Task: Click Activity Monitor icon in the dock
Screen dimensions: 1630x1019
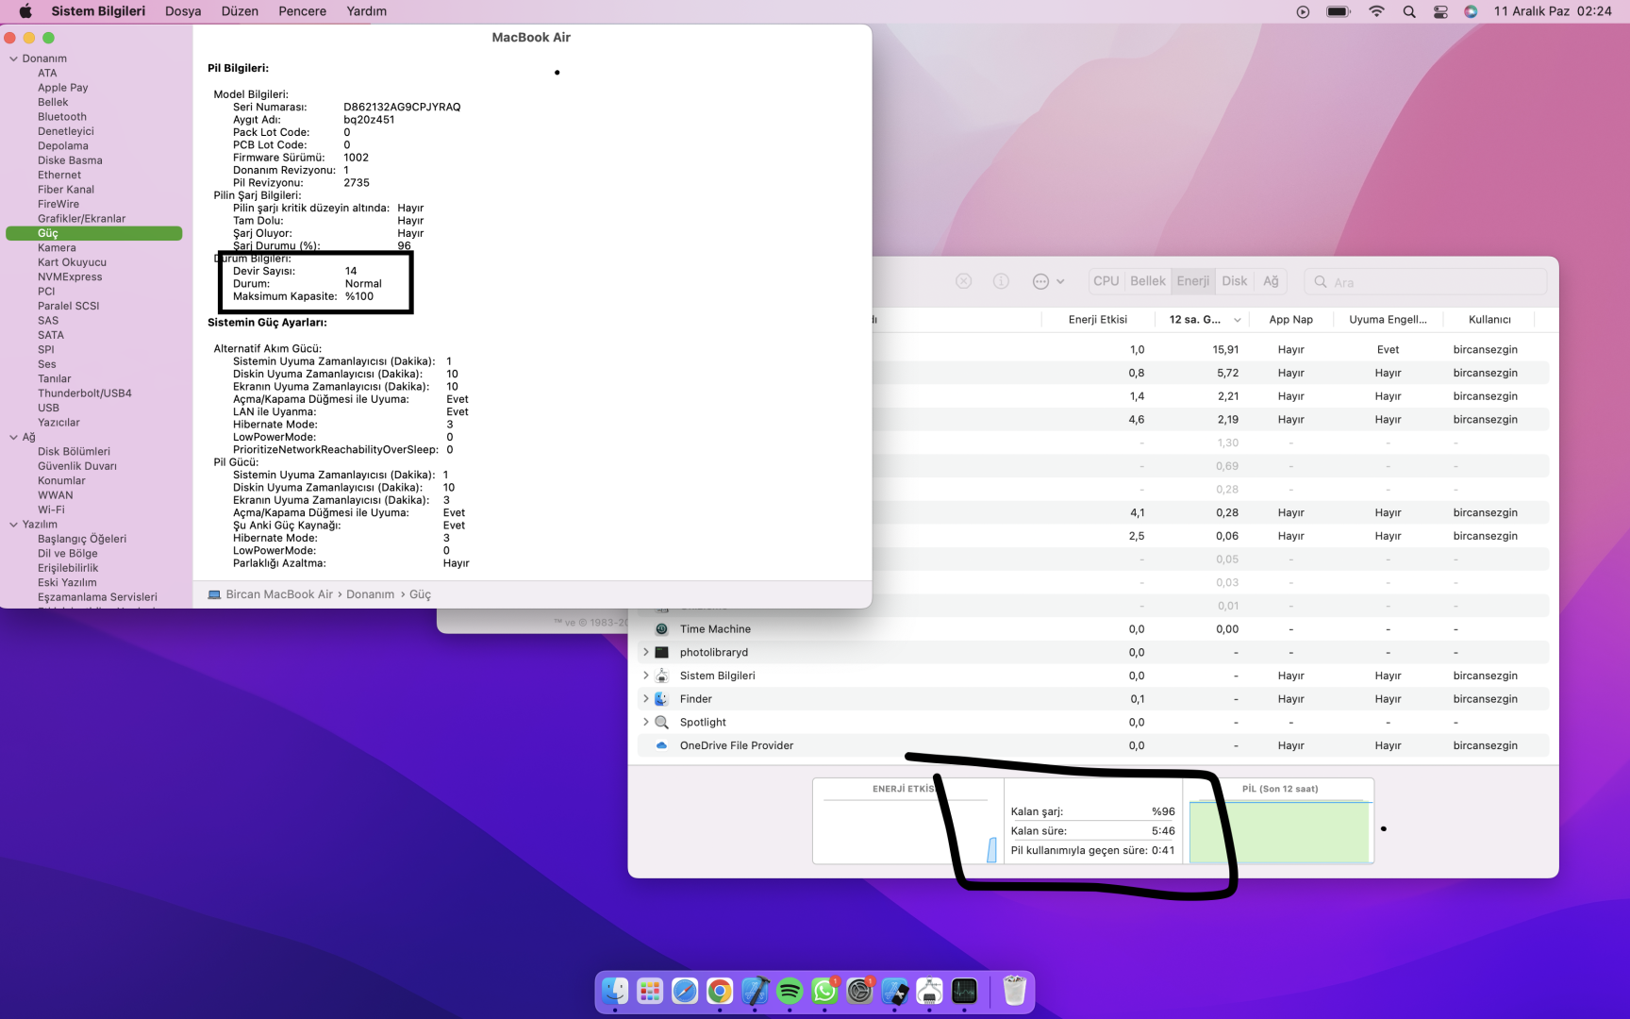Action: point(964,991)
